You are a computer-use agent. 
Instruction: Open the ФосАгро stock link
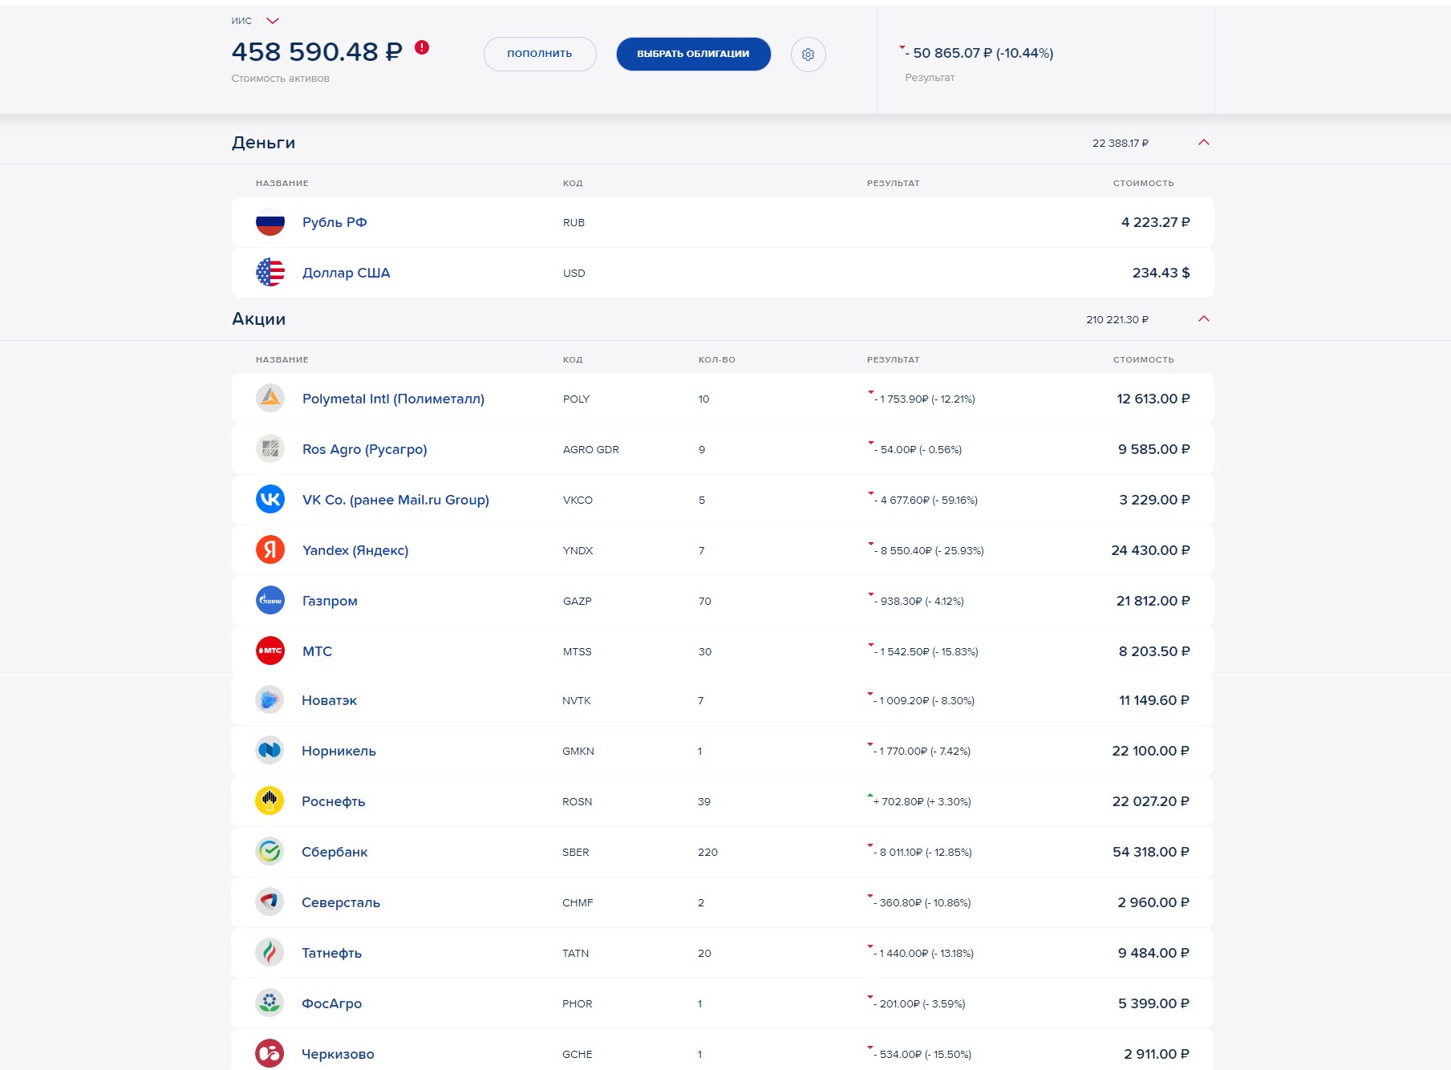click(x=331, y=1003)
